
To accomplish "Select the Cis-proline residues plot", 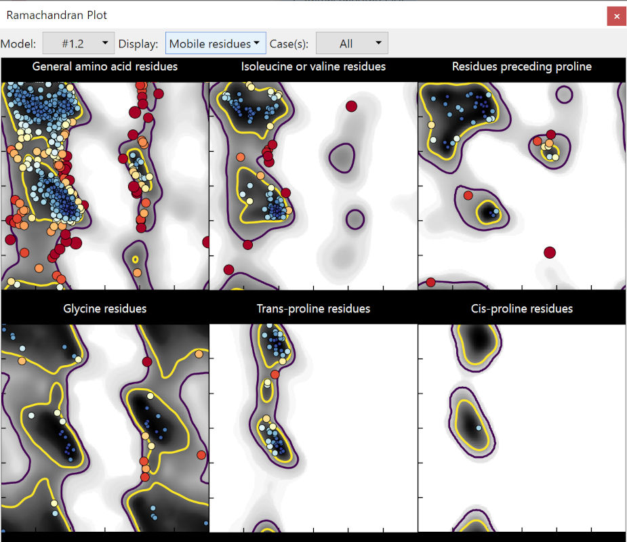I will point(522,428).
